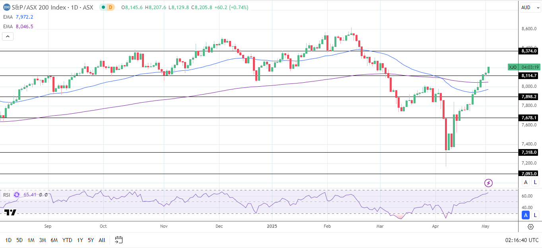
Task: Select the 6M time range
Action: 54,240
